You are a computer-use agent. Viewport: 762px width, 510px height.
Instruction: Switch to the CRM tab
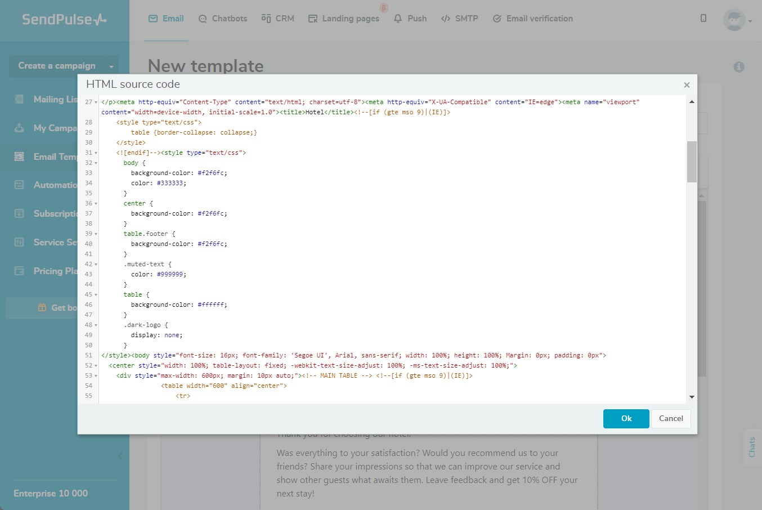[278, 19]
